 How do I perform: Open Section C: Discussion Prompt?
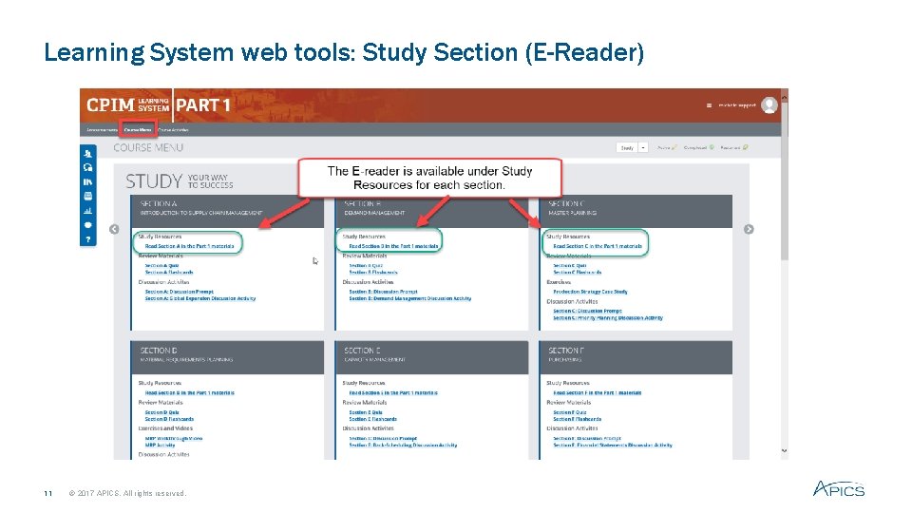587,312
